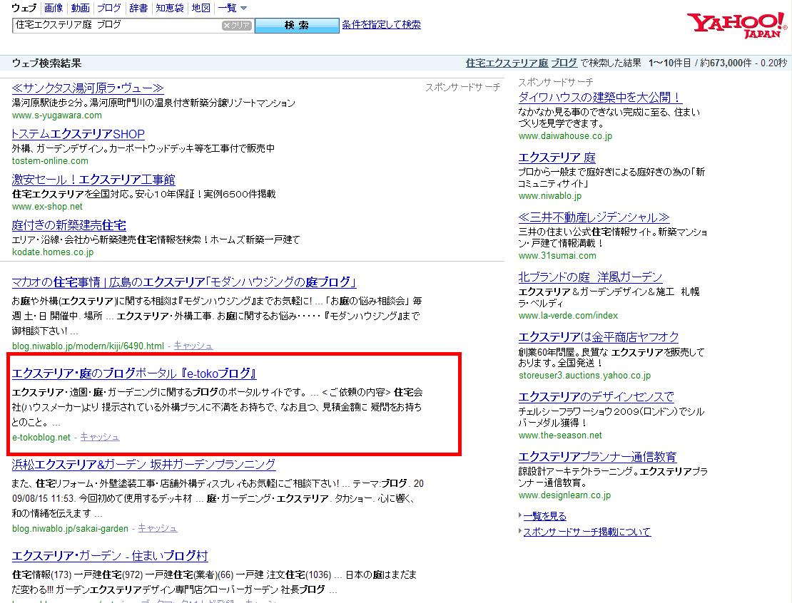Open the サンクタス湯河原ラ・ヴュー sponsored link
Image resolution: width=792 pixels, height=603 pixels.
(88, 88)
